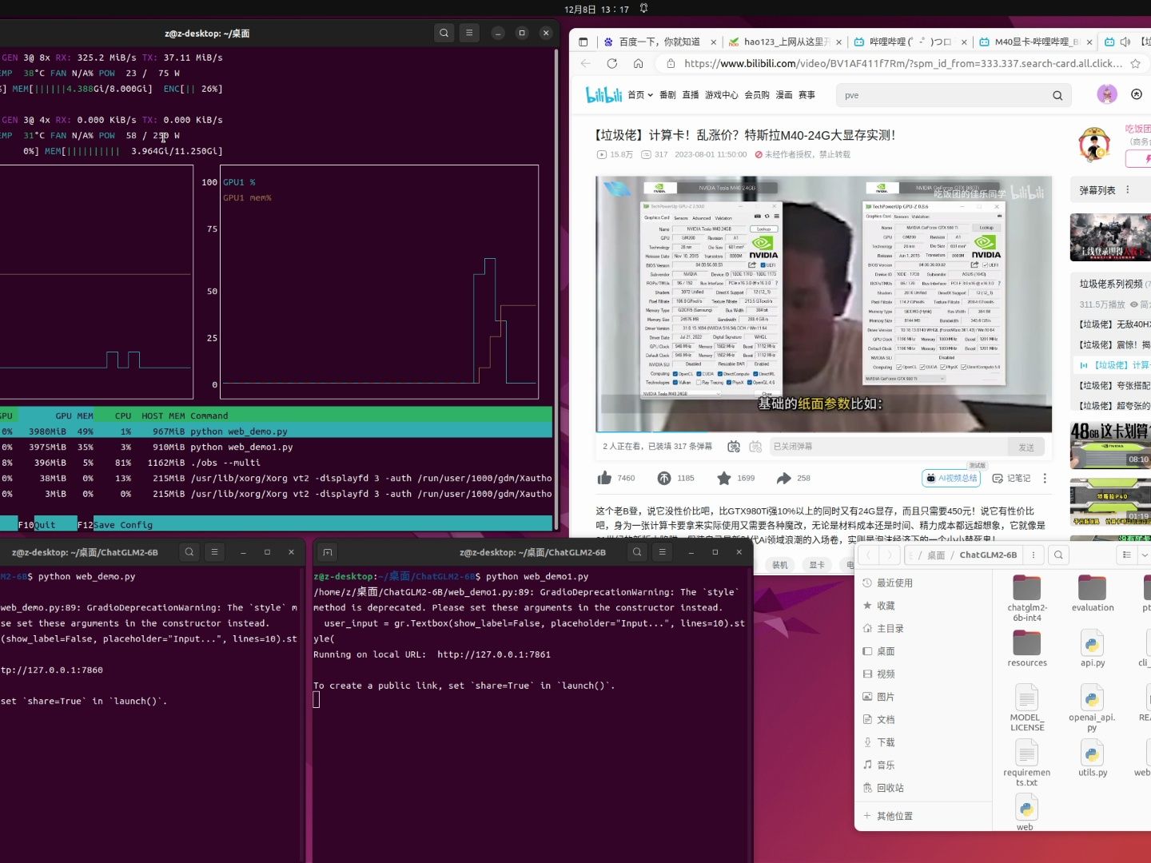
Task: Open bilibili user avatar
Action: pos(1107,94)
